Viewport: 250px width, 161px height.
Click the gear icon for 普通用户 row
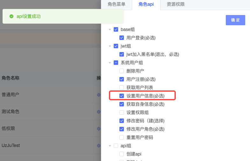pyautogui.click(x=99, y=95)
